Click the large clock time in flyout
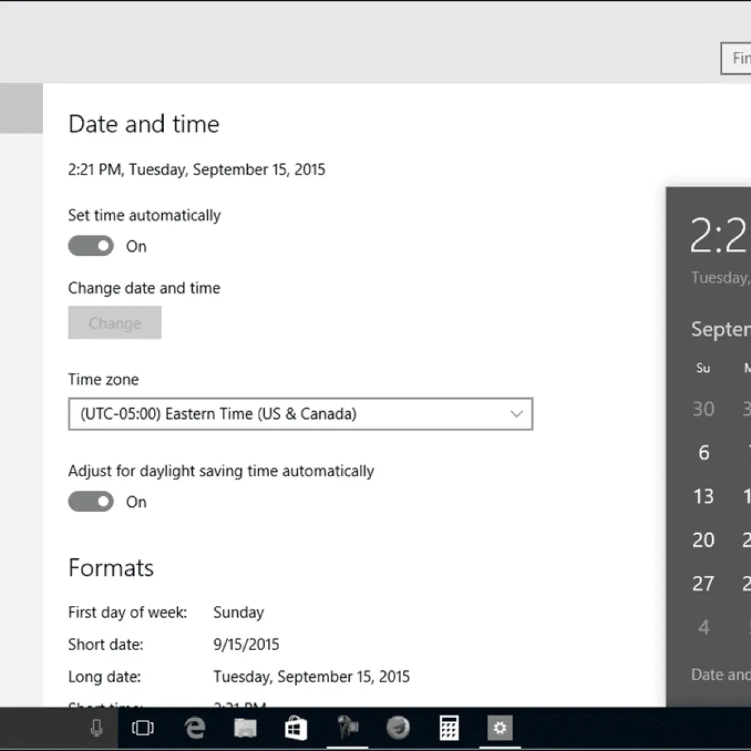The height and width of the screenshot is (751, 751). [720, 236]
